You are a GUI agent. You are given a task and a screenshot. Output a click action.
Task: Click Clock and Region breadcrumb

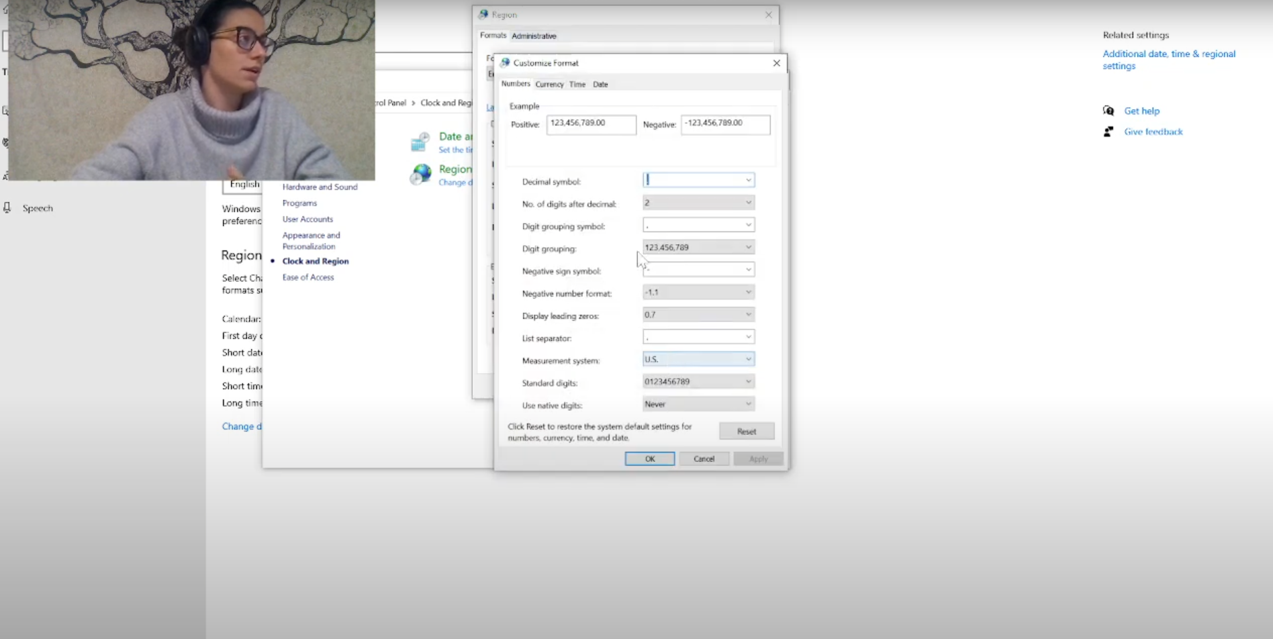(x=446, y=103)
